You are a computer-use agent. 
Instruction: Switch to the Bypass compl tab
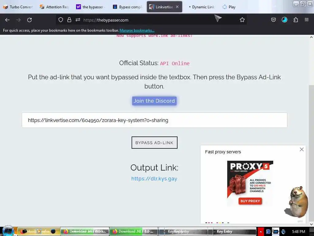pos(127,7)
